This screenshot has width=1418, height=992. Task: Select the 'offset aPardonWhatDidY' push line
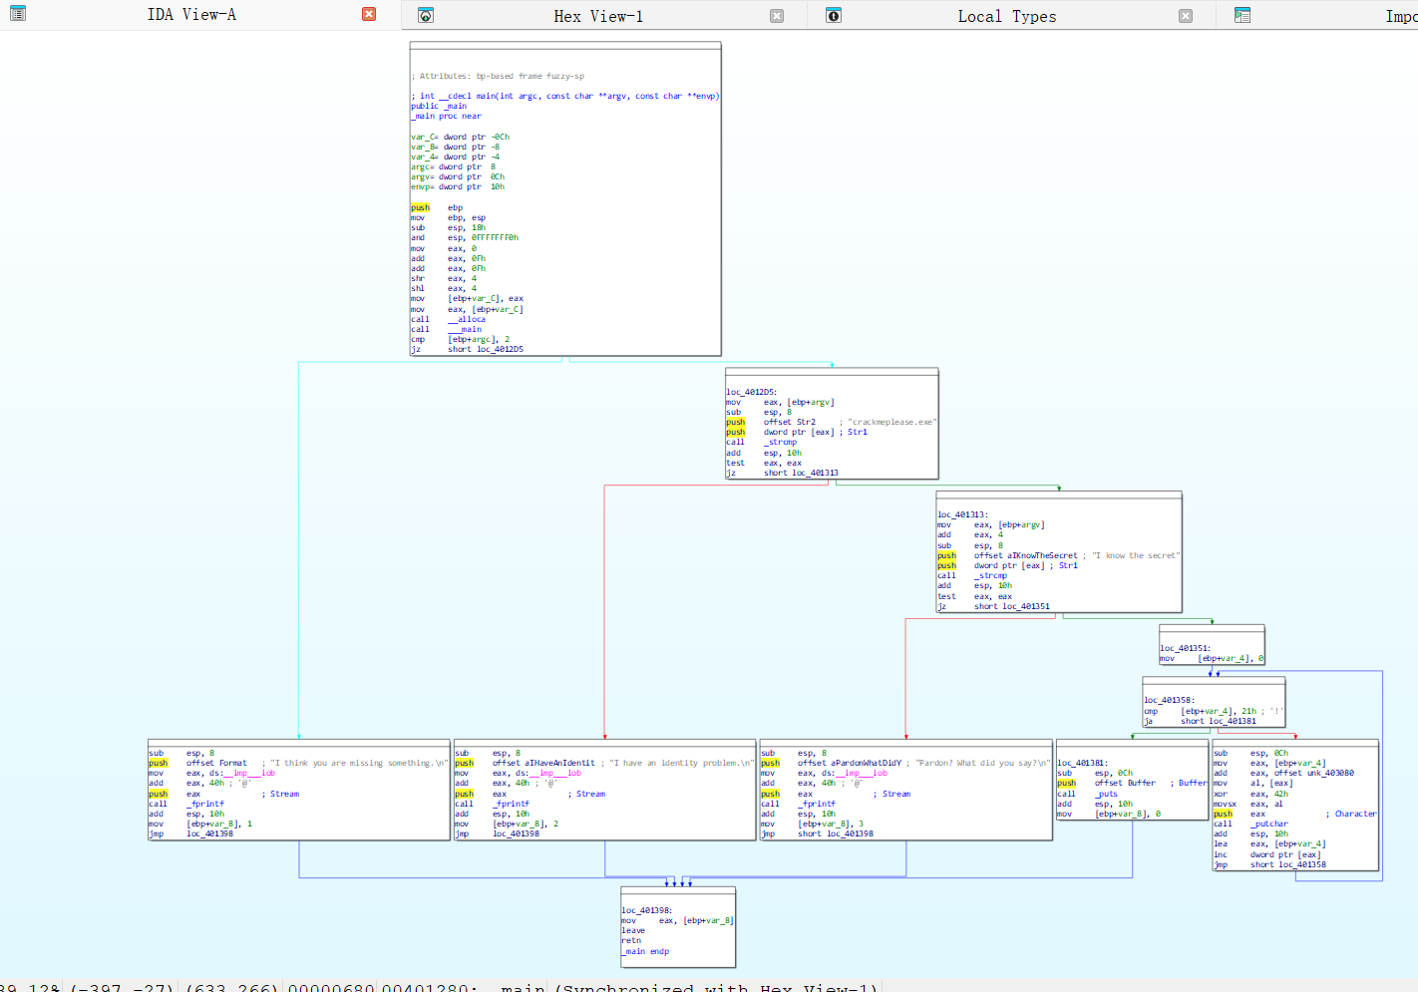[x=905, y=763]
